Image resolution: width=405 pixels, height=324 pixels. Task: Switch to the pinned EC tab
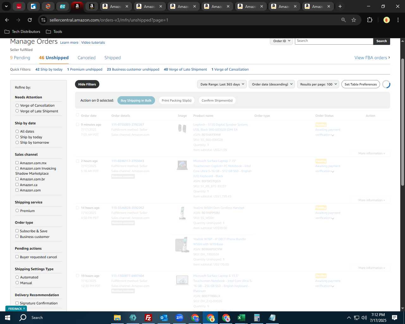click(63, 6)
